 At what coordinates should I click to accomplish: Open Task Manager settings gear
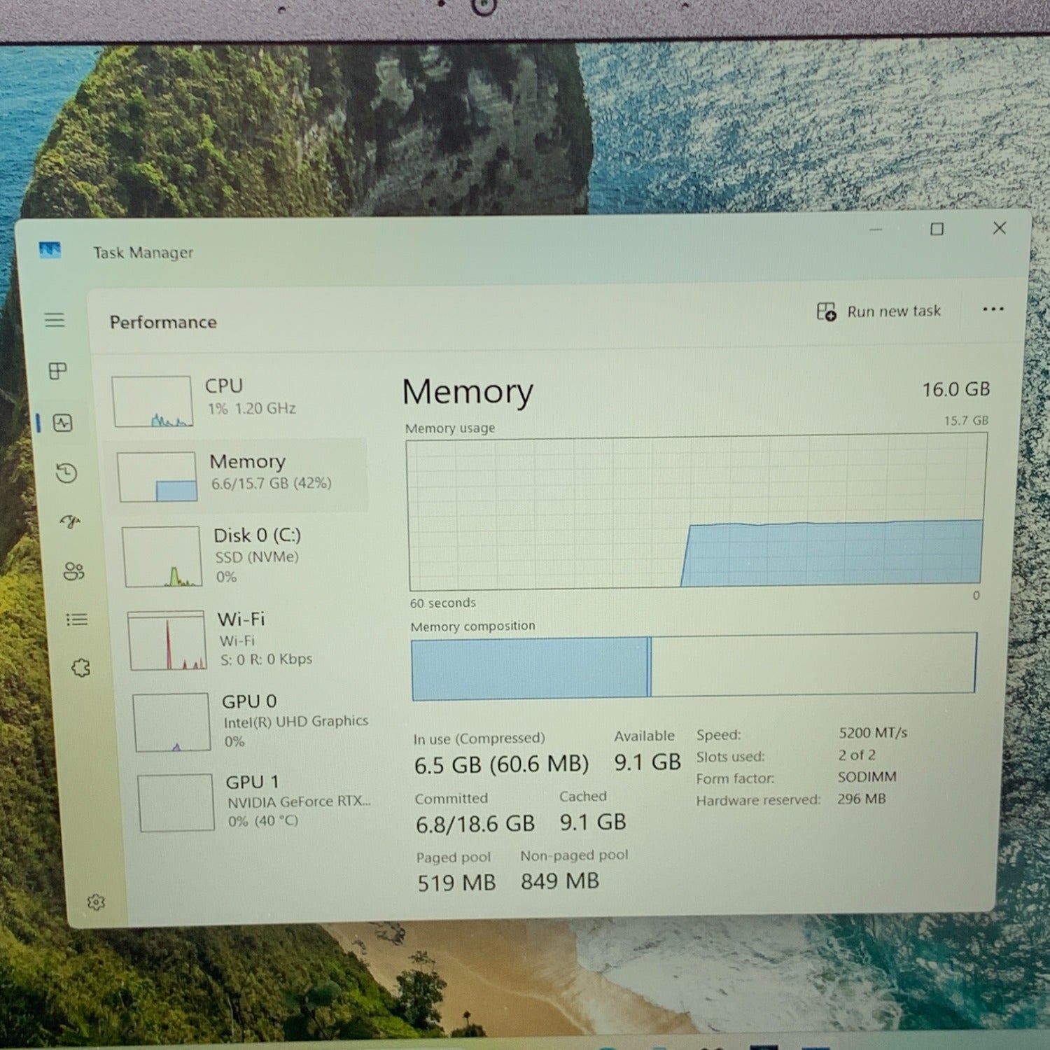(x=96, y=902)
